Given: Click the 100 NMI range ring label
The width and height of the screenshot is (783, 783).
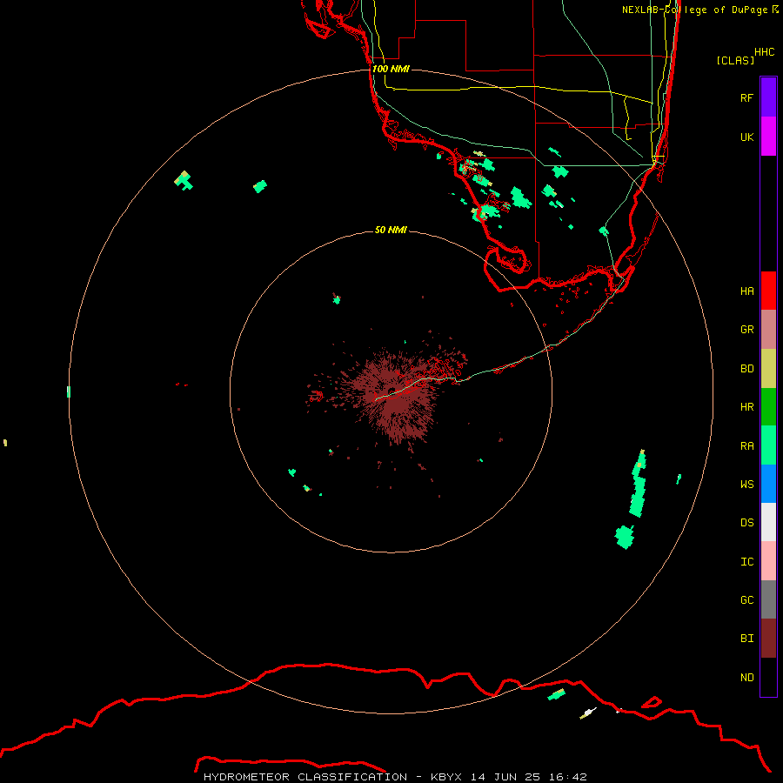Looking at the screenshot, I should click(x=391, y=69).
